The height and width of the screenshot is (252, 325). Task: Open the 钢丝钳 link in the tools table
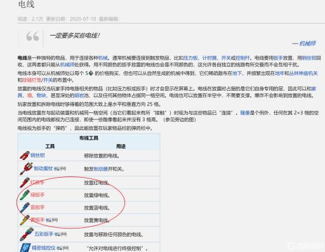37,156
